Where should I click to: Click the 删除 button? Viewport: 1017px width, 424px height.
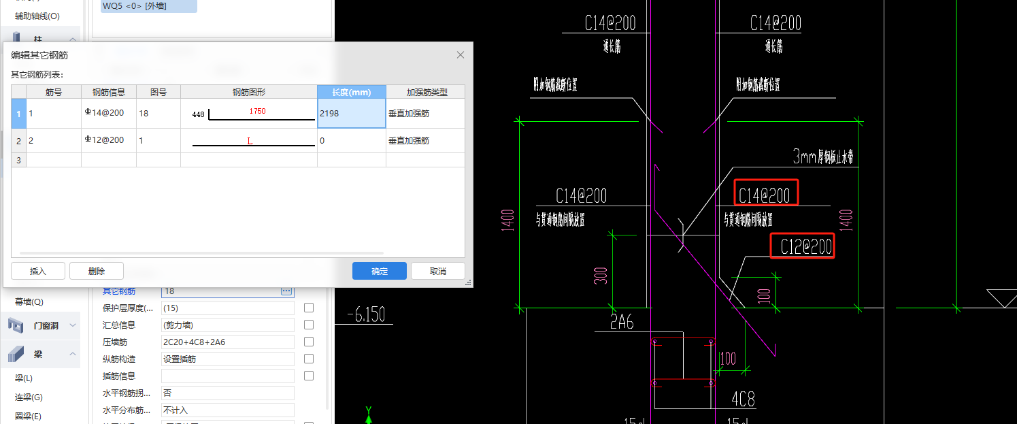[x=97, y=271]
